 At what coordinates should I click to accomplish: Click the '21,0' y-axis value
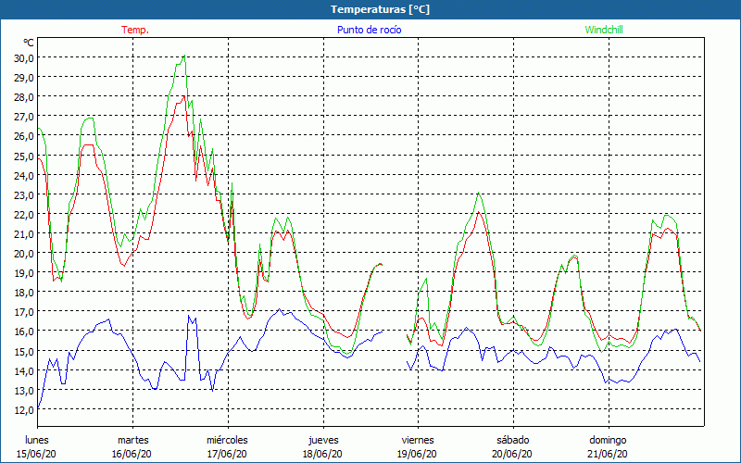[x=24, y=234]
